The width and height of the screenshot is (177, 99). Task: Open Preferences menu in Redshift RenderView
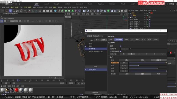(x=11, y=18)
